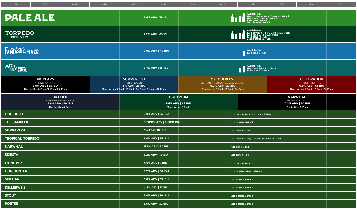Click the single can icon in Fantastic Haze row

(x=244, y=53)
